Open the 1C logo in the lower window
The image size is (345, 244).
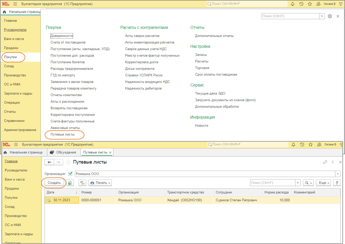(x=7, y=144)
